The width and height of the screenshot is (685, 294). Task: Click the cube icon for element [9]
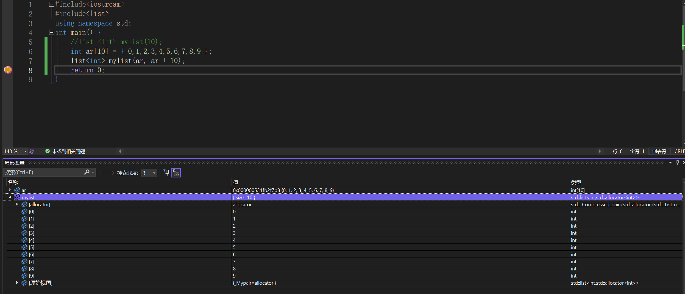(x=24, y=276)
